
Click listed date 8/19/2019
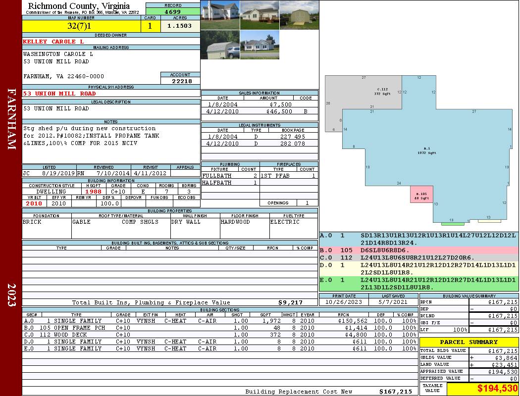click(58, 173)
